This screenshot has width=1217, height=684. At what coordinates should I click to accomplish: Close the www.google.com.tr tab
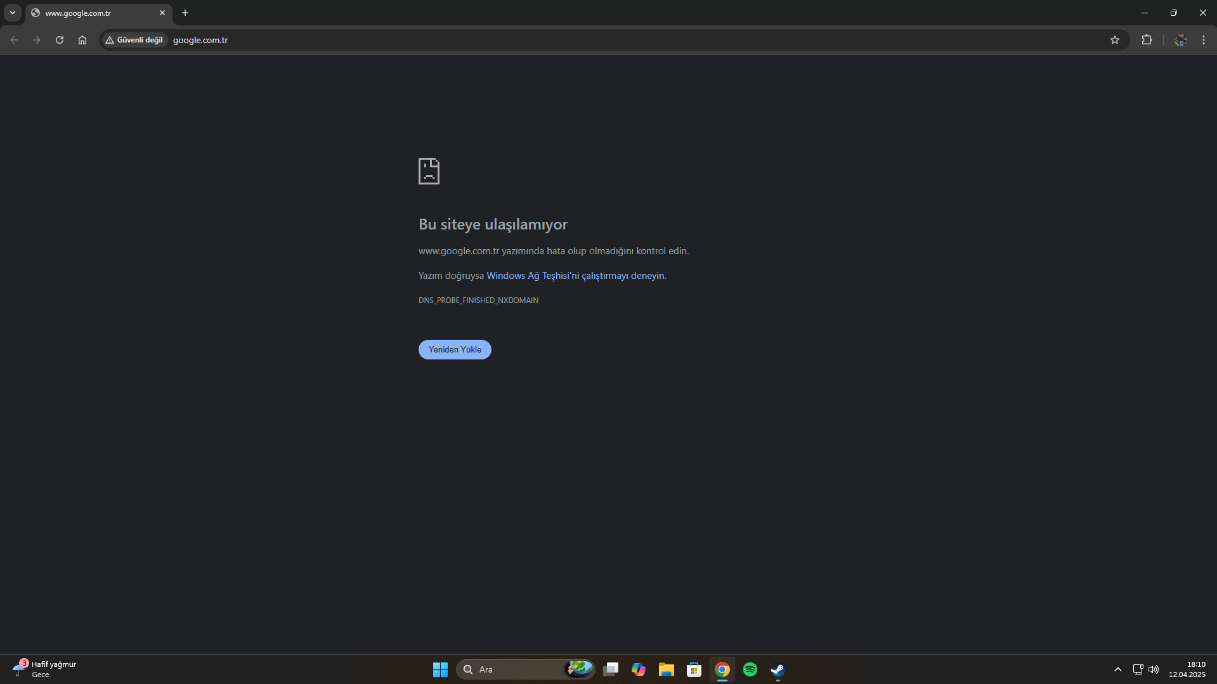pyautogui.click(x=162, y=13)
